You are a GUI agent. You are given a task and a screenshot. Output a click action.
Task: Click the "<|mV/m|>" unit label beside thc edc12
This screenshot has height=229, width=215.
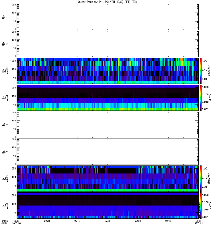[209, 179]
